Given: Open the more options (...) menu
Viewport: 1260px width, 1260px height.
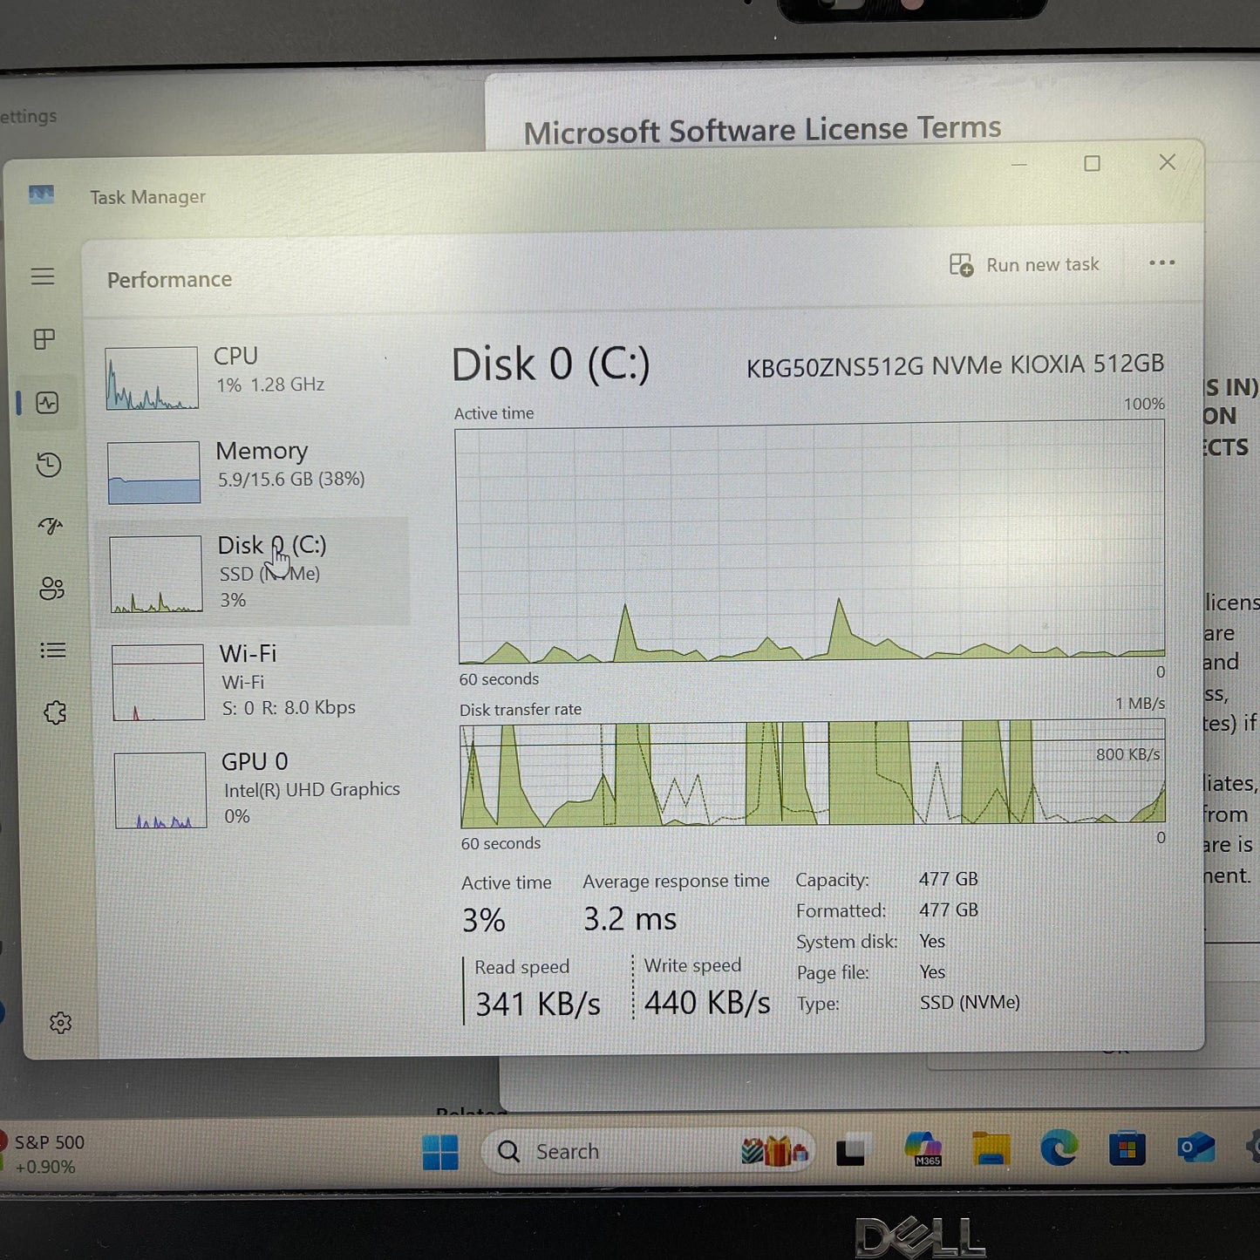Looking at the screenshot, I should point(1161,263).
